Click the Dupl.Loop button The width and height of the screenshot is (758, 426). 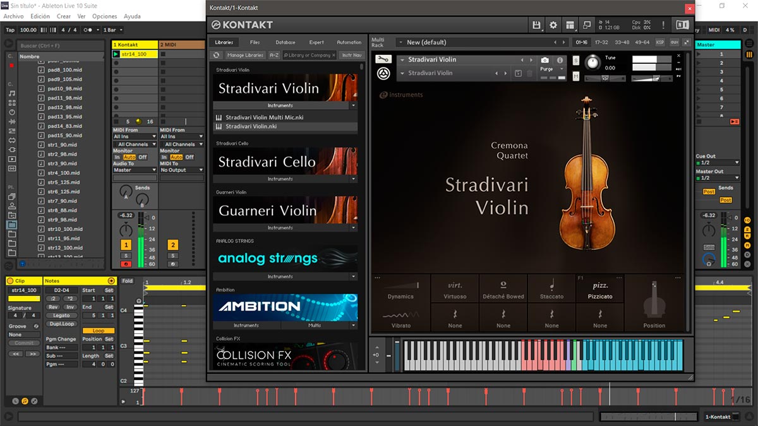pyautogui.click(x=61, y=324)
